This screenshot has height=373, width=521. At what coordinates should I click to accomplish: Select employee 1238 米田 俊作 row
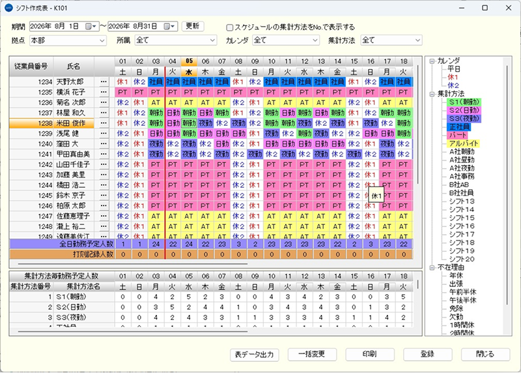click(x=51, y=123)
